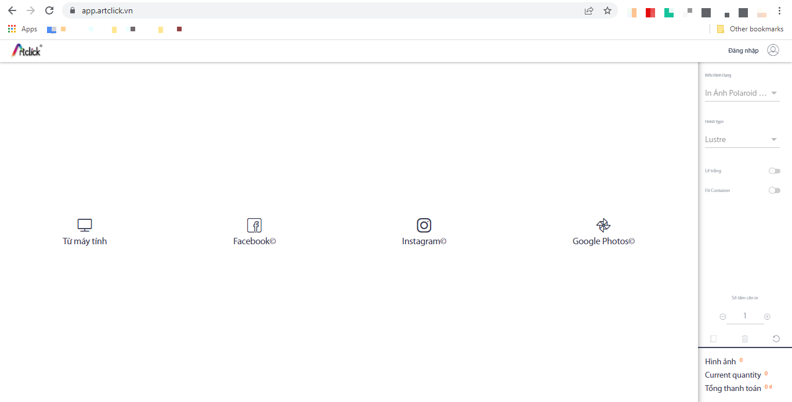Click the Artclick logo
The width and height of the screenshot is (792, 402).
27,50
